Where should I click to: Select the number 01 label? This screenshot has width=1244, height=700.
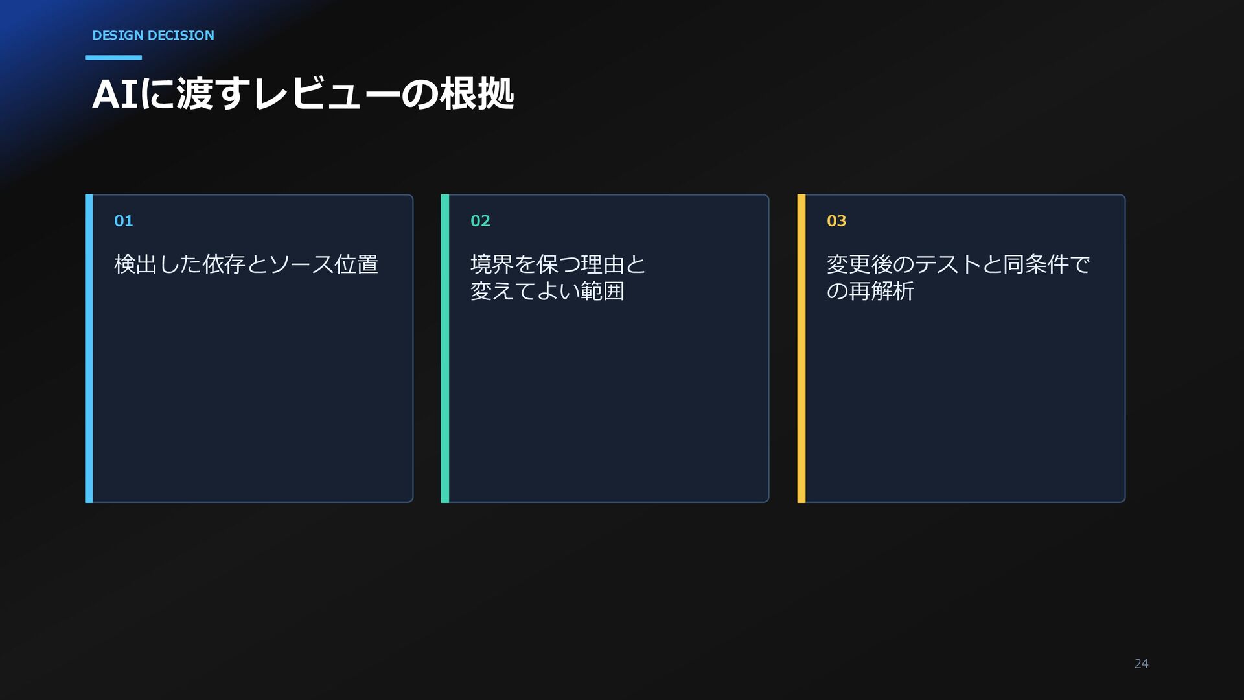[124, 221]
